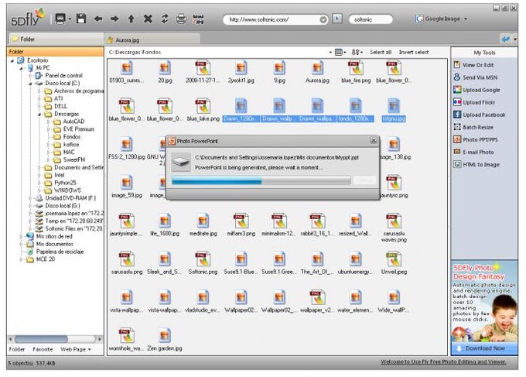Select the Fondos folder in tree

point(71,137)
